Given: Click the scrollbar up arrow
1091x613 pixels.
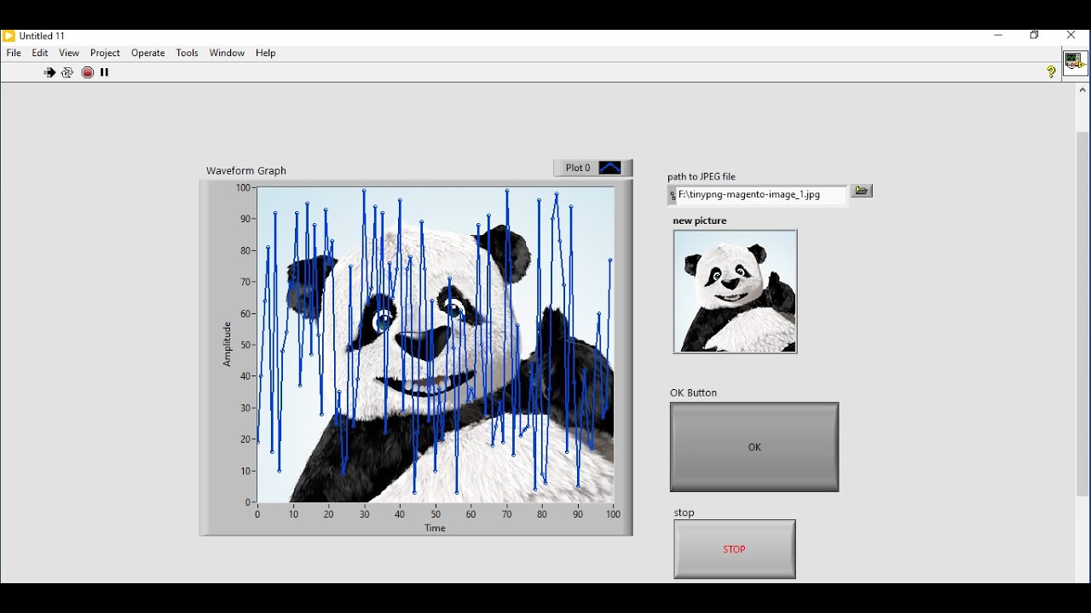Looking at the screenshot, I should pyautogui.click(x=1082, y=89).
